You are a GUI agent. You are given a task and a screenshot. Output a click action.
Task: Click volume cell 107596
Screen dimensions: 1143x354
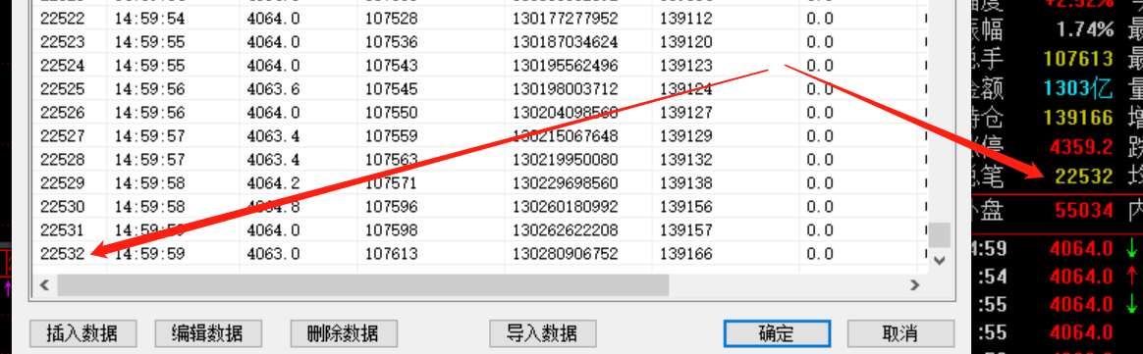coord(392,206)
